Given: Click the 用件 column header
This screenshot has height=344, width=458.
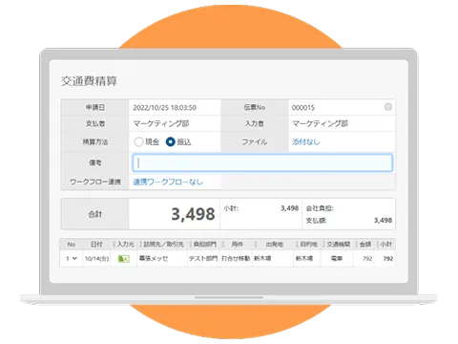Looking at the screenshot, I should pyautogui.click(x=237, y=245).
